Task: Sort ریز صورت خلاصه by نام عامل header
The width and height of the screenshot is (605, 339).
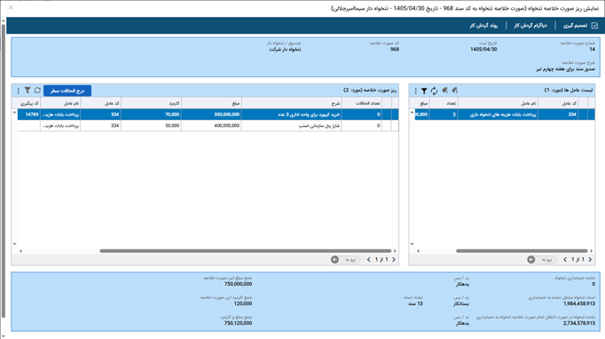Action: click(60, 103)
